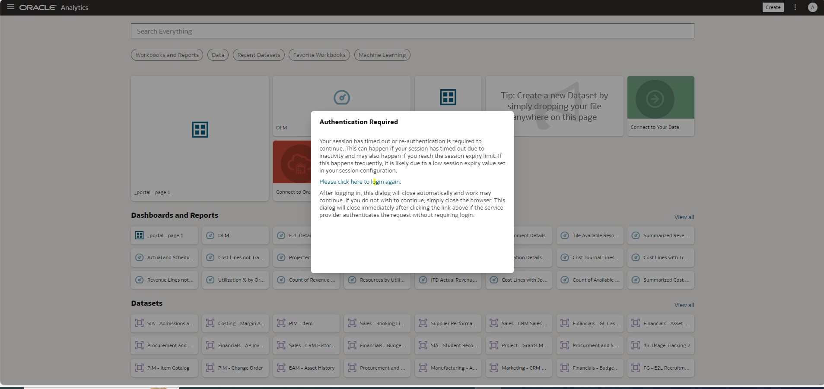Select the Favorite Workbooks filter
The width and height of the screenshot is (824, 389).
click(x=319, y=55)
